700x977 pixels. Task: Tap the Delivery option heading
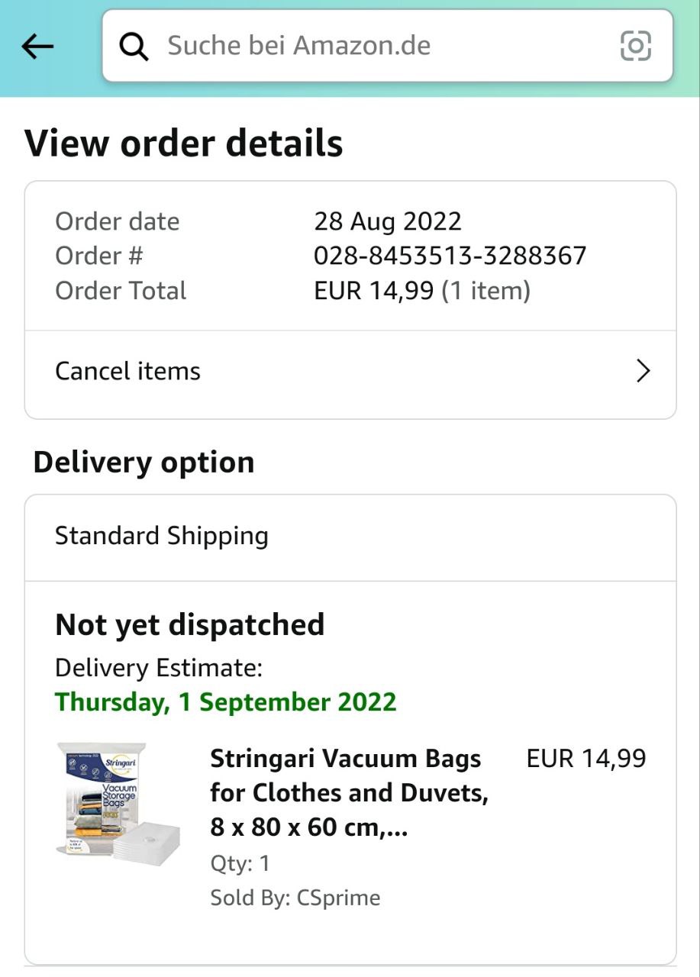144,463
